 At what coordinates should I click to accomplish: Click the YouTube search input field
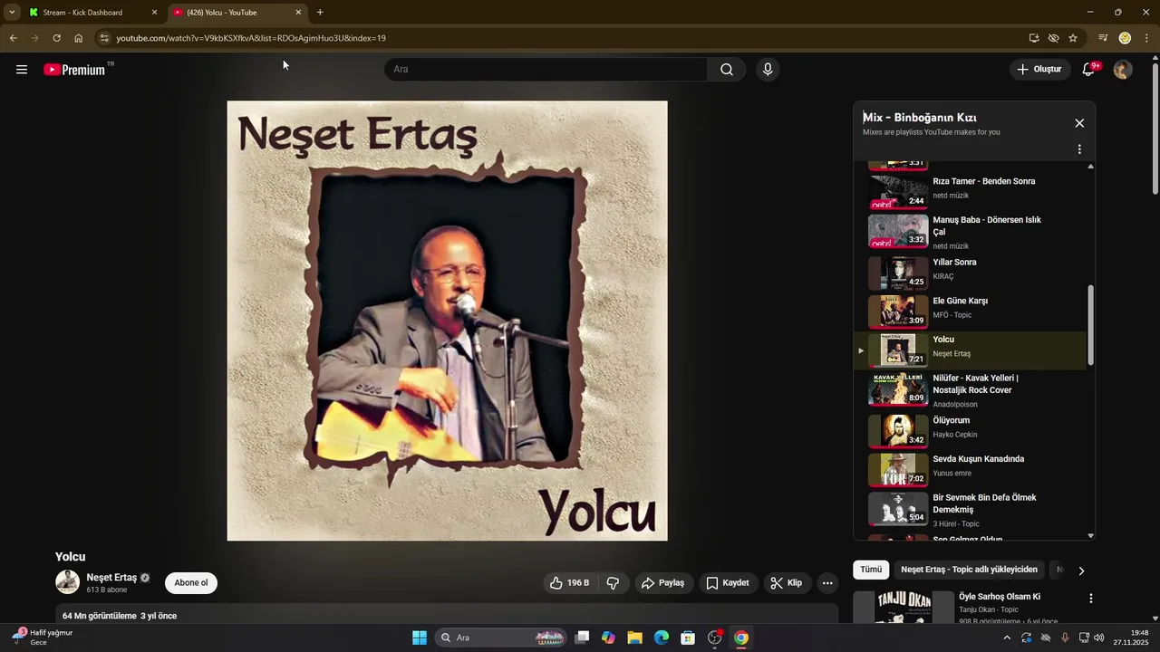pyautogui.click(x=546, y=70)
